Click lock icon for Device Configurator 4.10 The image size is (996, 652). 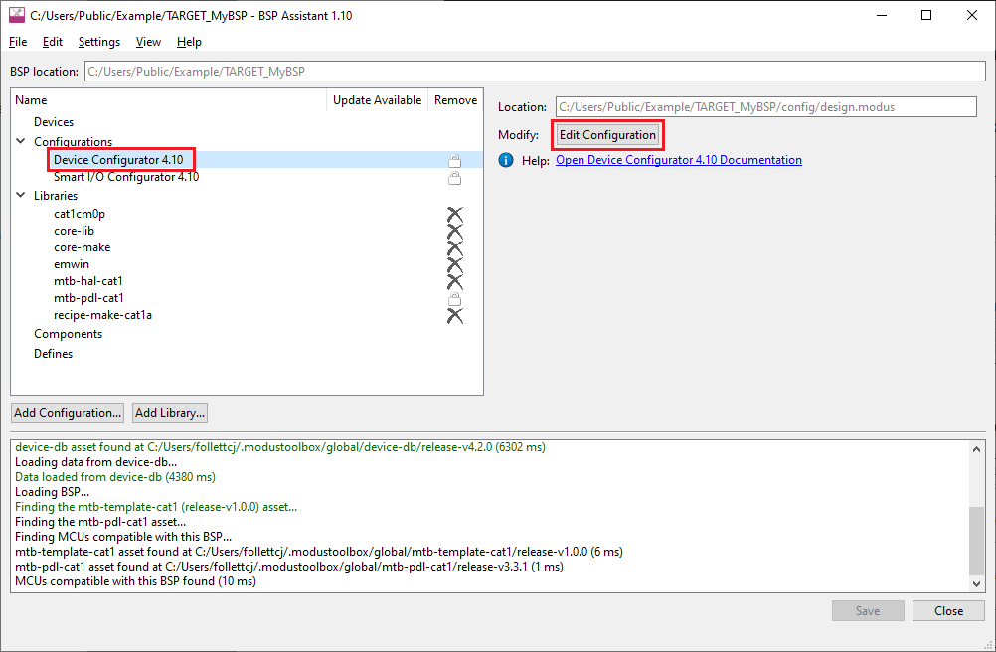(455, 161)
